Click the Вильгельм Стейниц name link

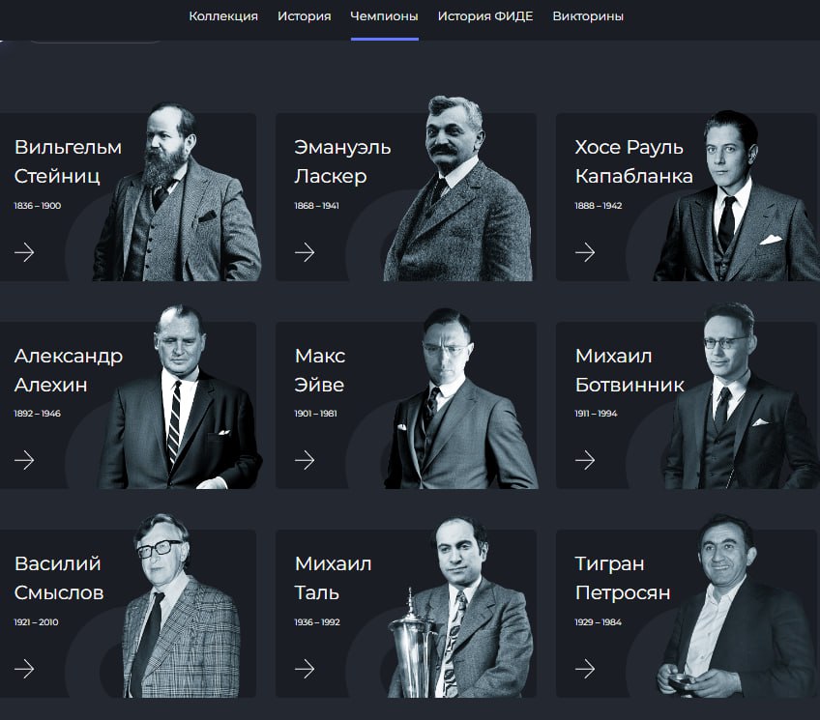(68, 161)
